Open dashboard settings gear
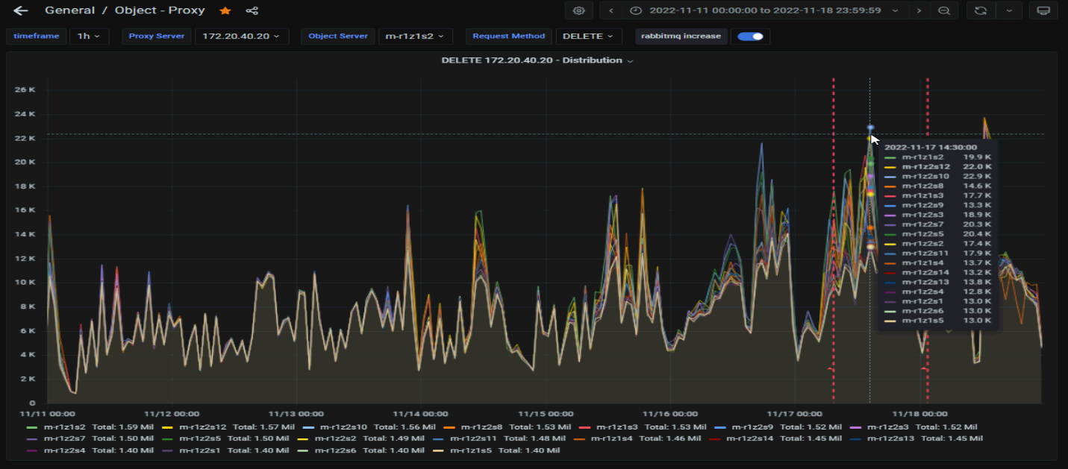 point(578,10)
